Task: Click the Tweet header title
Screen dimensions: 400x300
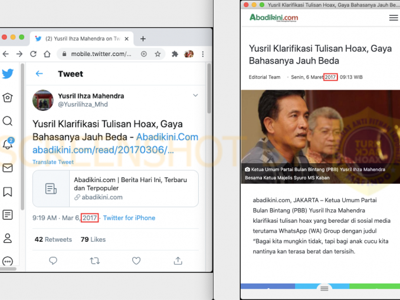Action: point(70,74)
